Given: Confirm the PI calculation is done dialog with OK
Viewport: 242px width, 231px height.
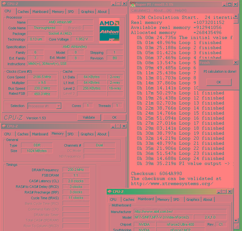Looking at the screenshot, I should [219, 82].
